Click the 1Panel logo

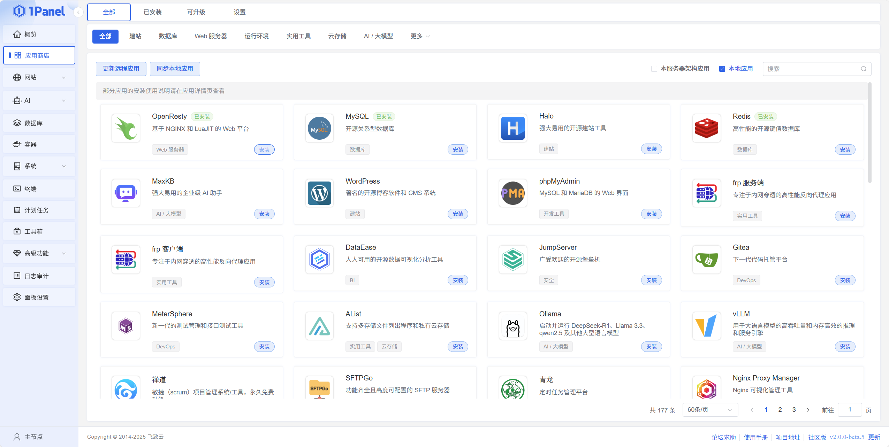(39, 11)
